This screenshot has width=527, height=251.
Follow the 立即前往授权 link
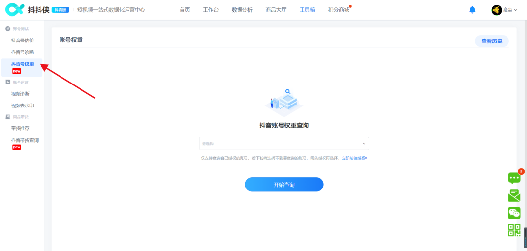pyautogui.click(x=355, y=158)
